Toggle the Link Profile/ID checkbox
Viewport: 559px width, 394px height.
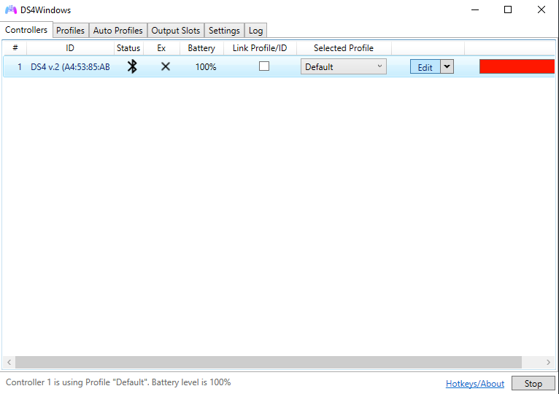pos(264,66)
